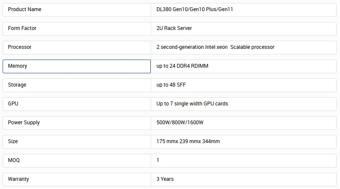Select the 'Size' label cell
This screenshot has width=340, height=189.
pos(77,141)
